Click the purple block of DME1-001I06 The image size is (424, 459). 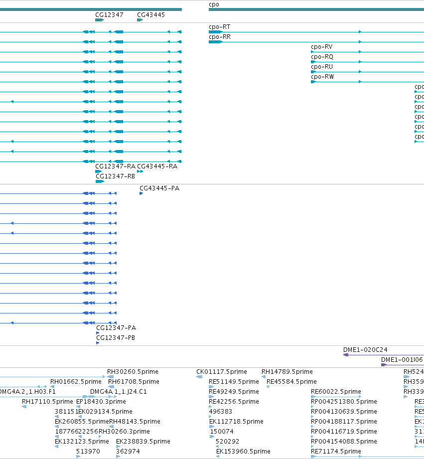click(384, 365)
